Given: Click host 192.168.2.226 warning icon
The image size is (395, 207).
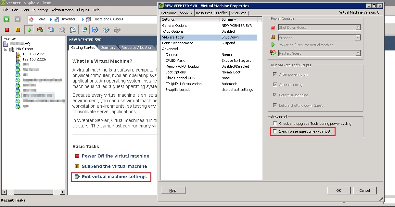Looking at the screenshot, I should [x=18, y=59].
